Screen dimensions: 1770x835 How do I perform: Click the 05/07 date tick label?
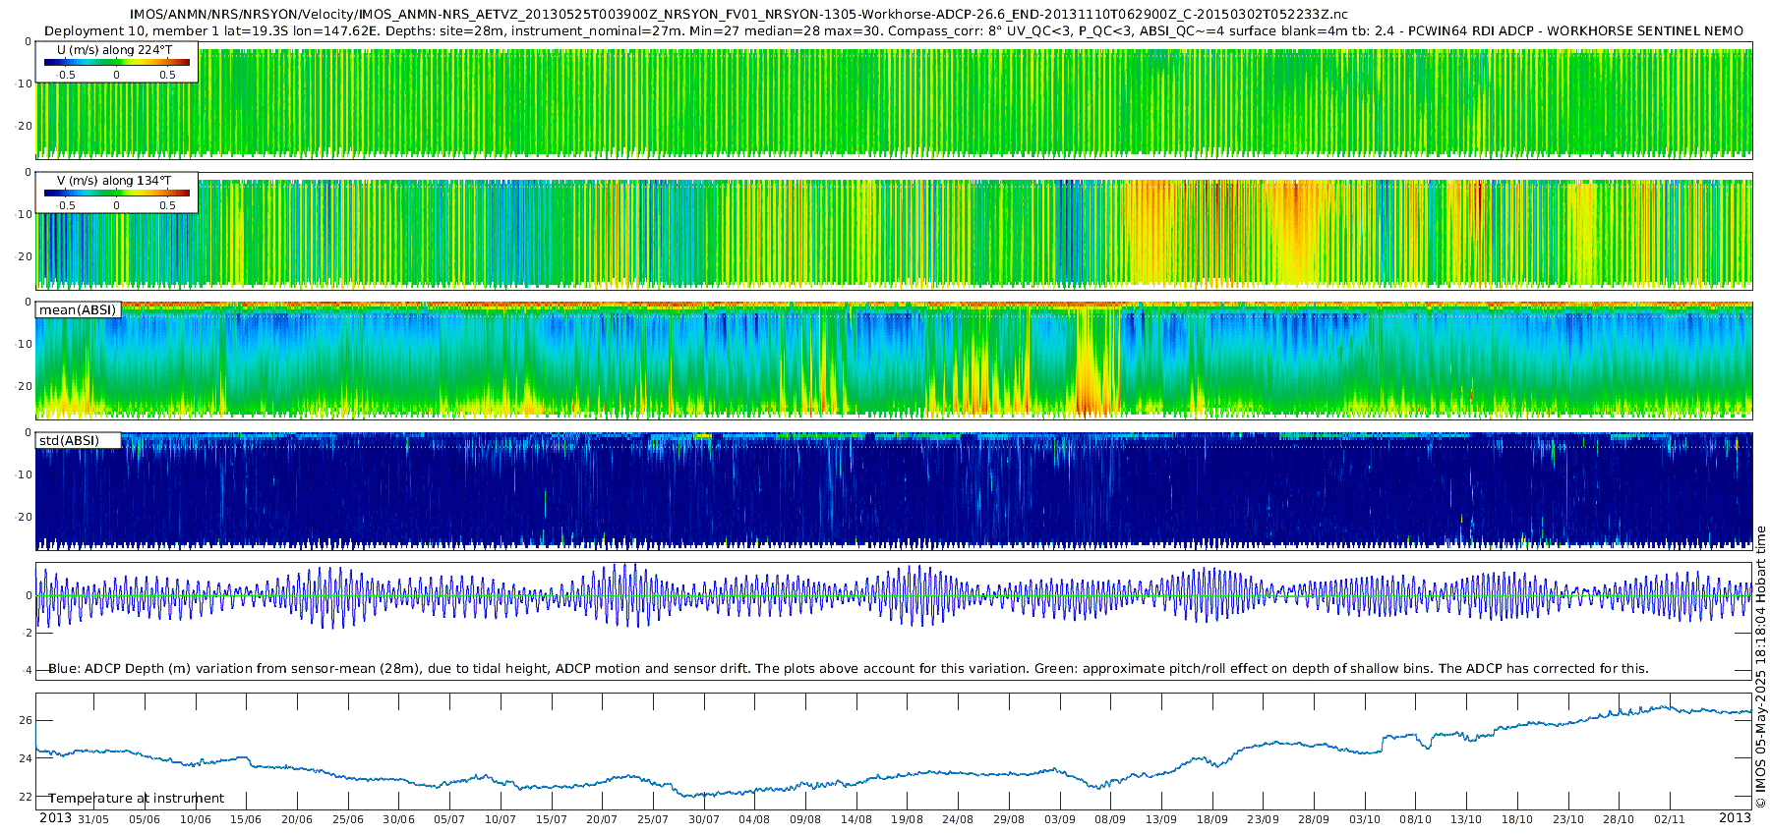tap(449, 819)
